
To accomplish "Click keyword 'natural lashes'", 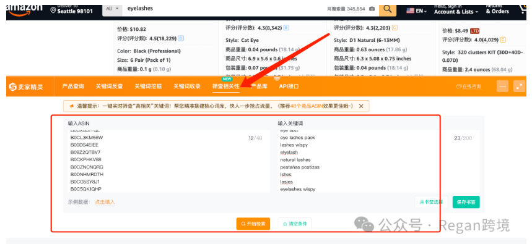I will click(295, 160).
